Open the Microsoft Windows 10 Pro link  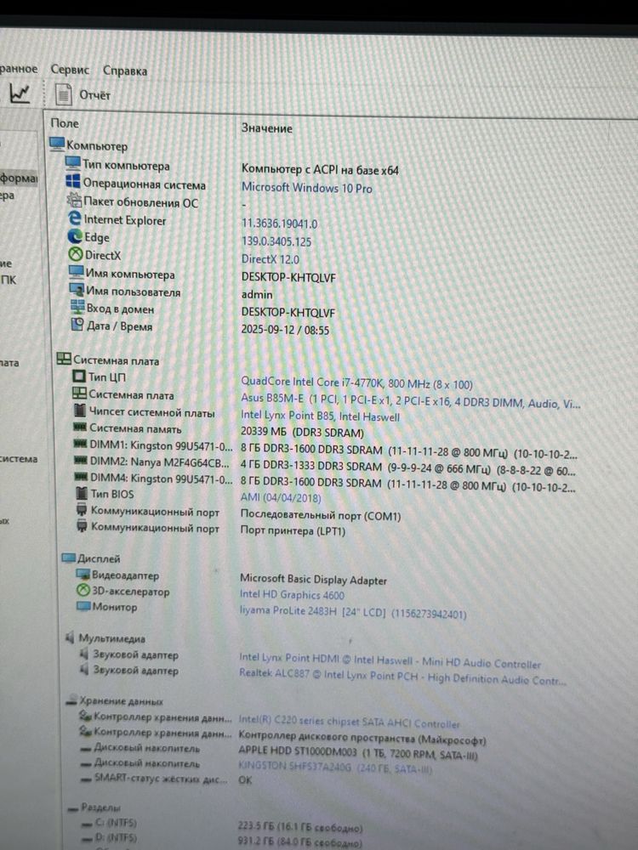pos(307,188)
